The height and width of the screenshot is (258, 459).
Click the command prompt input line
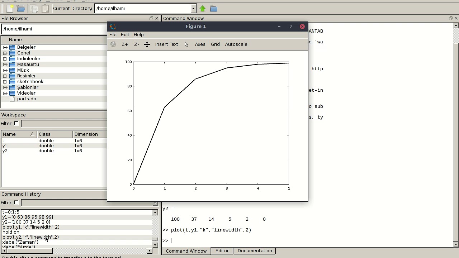[x=307, y=241]
